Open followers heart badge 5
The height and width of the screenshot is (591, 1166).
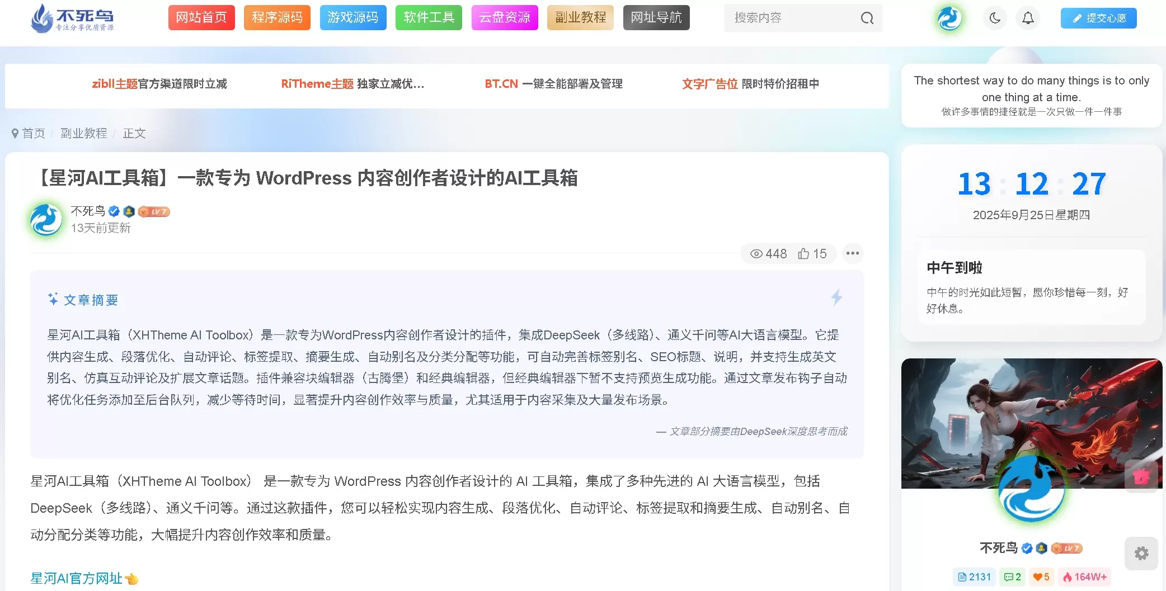click(x=1041, y=577)
